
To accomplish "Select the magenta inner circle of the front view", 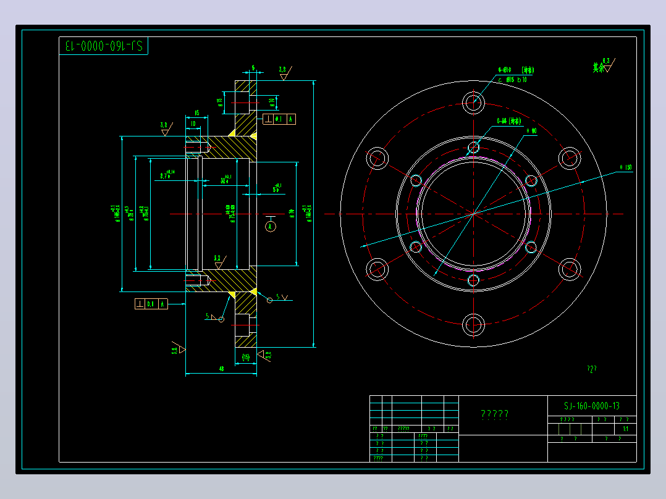I will tap(474, 214).
